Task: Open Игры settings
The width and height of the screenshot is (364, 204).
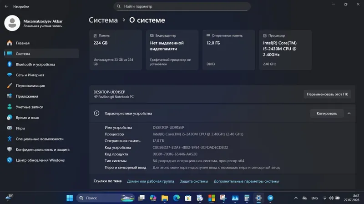Action: (41, 128)
